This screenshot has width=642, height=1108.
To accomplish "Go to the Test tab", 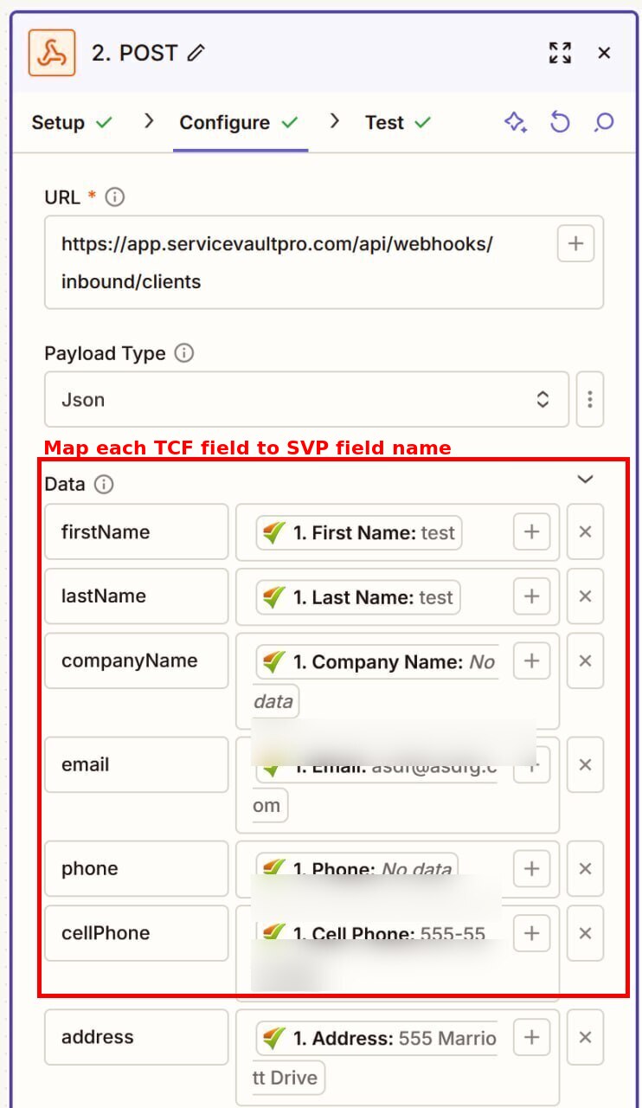I will click(x=398, y=123).
